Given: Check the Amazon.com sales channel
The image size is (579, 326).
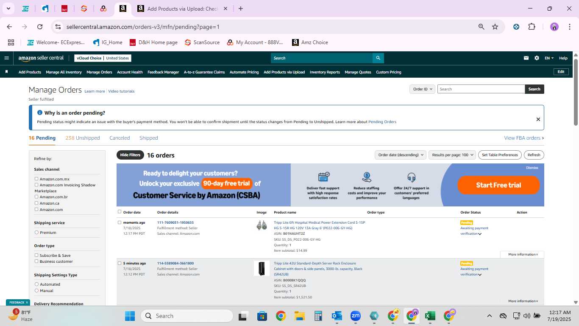Looking at the screenshot, I should click(36, 209).
